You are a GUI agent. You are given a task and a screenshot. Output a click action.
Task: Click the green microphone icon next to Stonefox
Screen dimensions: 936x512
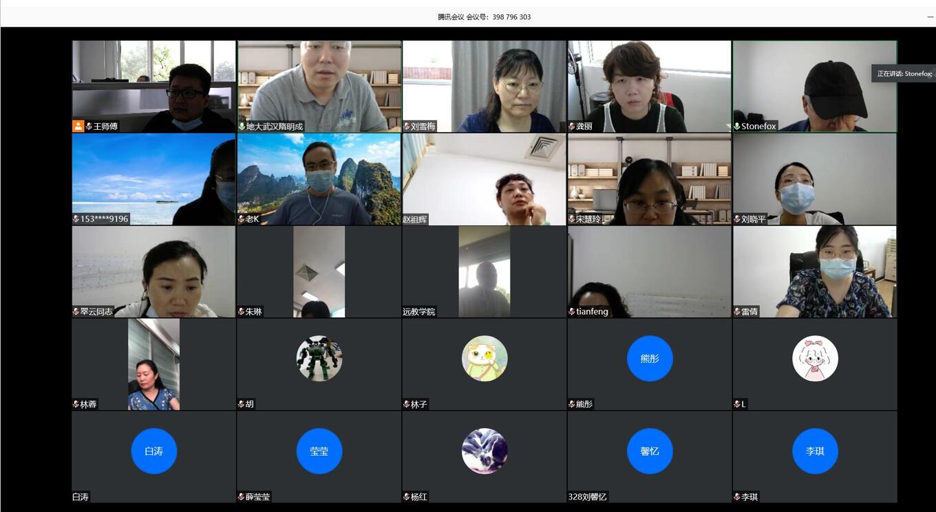[737, 126]
